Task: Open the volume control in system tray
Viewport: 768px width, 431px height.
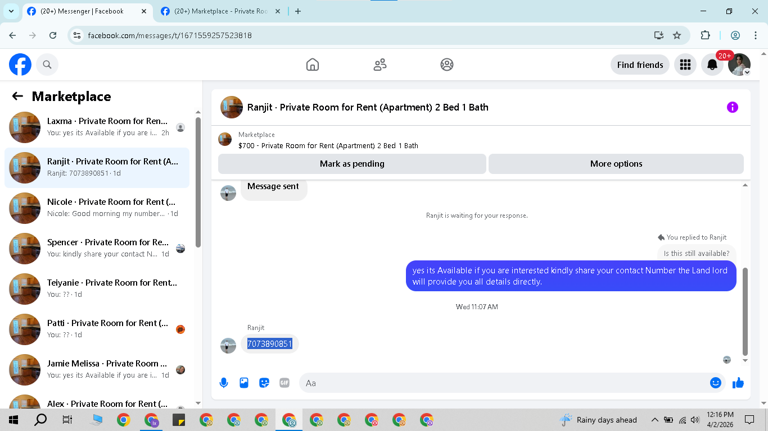Action: pos(695,420)
